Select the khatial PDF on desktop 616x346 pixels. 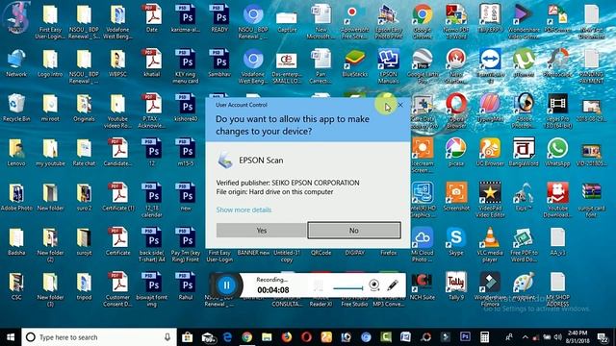click(151, 63)
